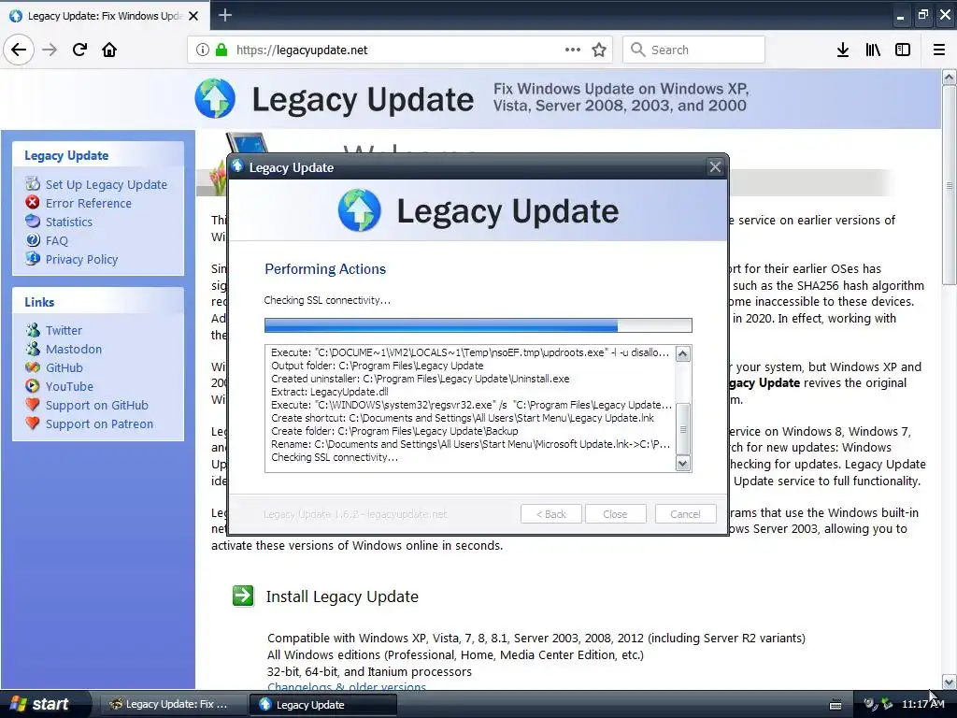Open the GitHub link
The image size is (957, 718).
[x=64, y=367]
